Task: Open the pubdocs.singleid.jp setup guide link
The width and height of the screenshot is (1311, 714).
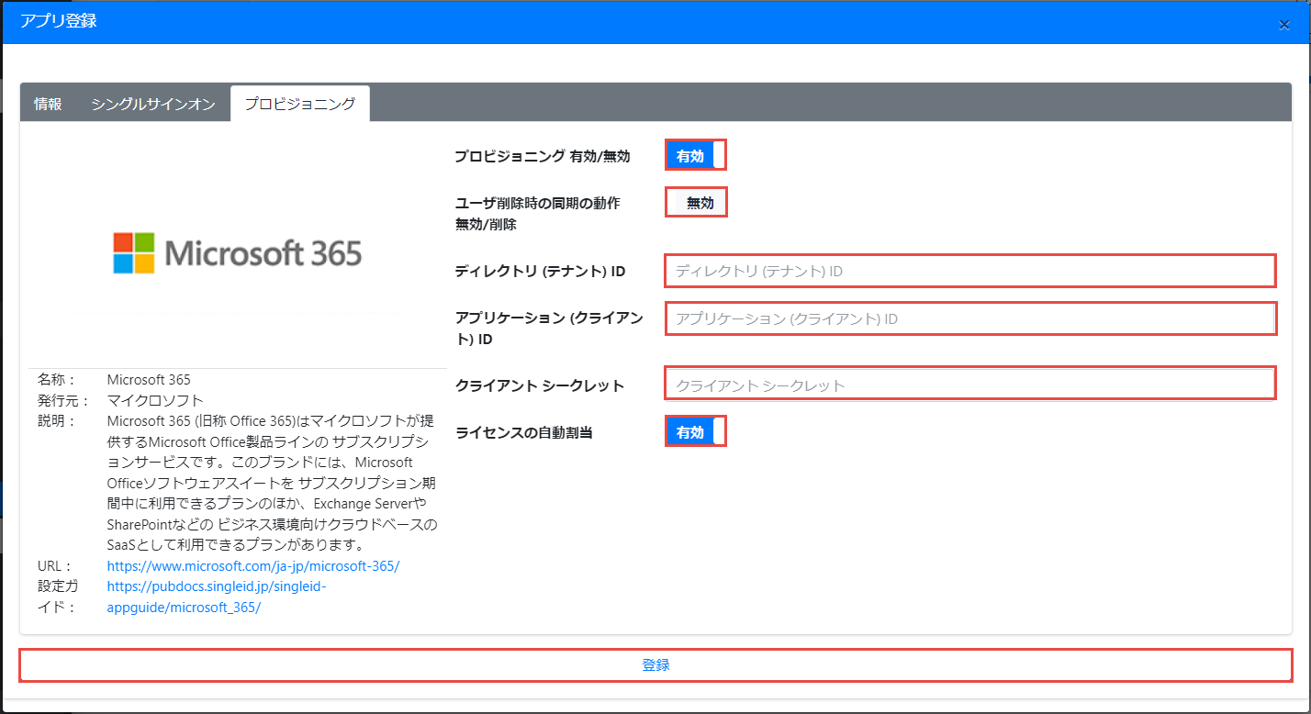Action: (216, 586)
